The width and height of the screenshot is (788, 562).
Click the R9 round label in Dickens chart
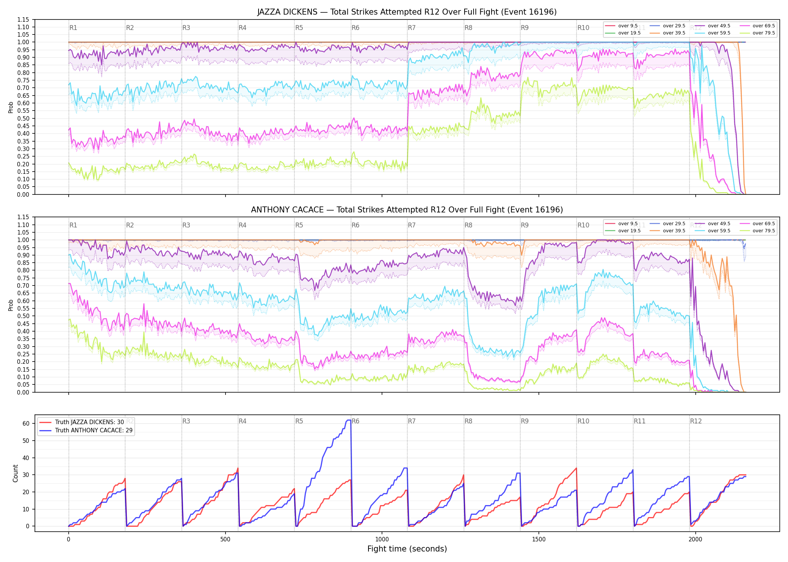[525, 28]
